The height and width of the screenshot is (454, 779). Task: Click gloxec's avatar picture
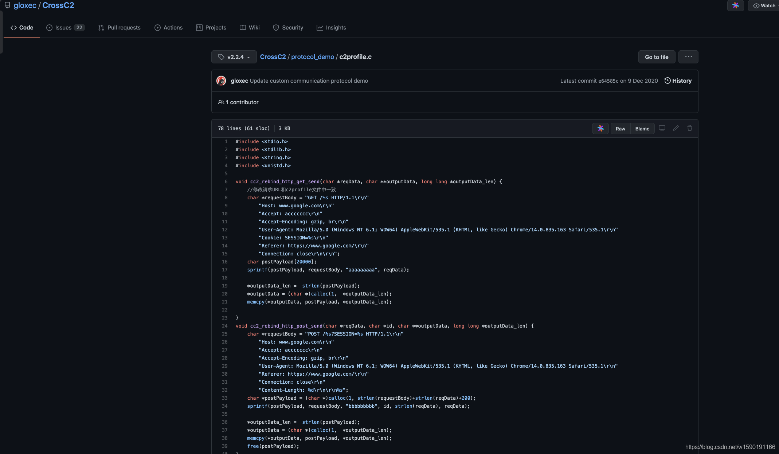point(221,81)
